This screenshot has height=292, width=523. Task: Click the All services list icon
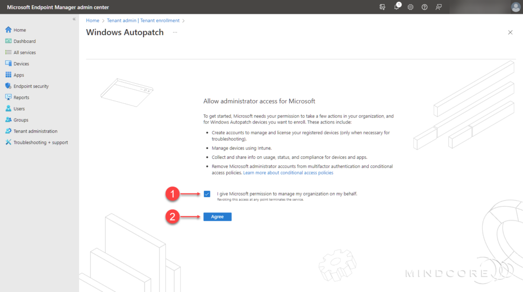coord(8,53)
